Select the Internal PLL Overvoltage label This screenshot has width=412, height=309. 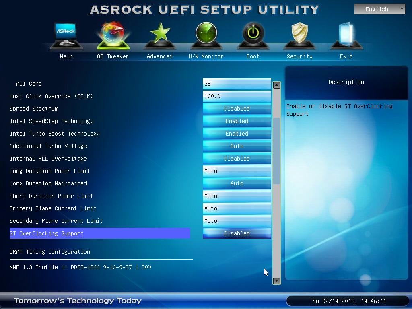click(48, 159)
